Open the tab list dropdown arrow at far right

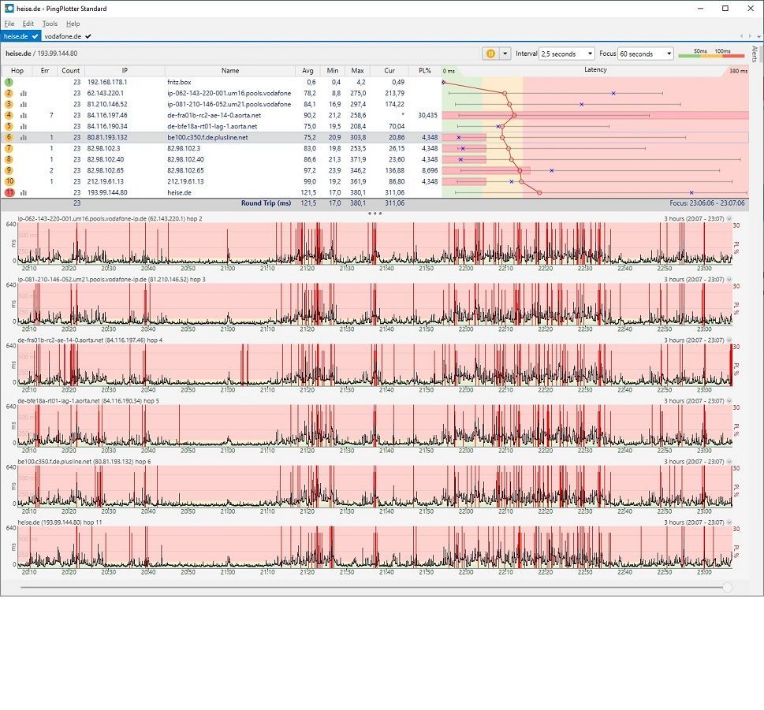pos(758,36)
